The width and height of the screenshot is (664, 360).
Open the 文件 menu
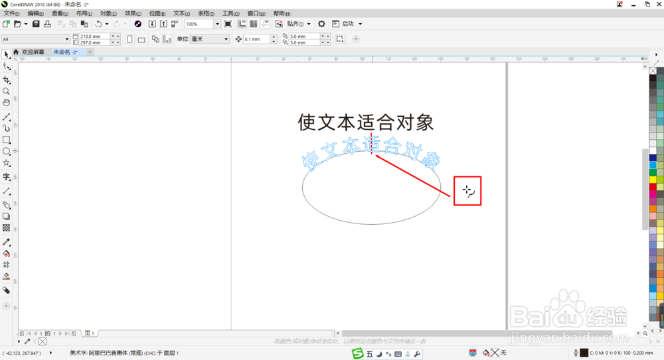[11, 13]
